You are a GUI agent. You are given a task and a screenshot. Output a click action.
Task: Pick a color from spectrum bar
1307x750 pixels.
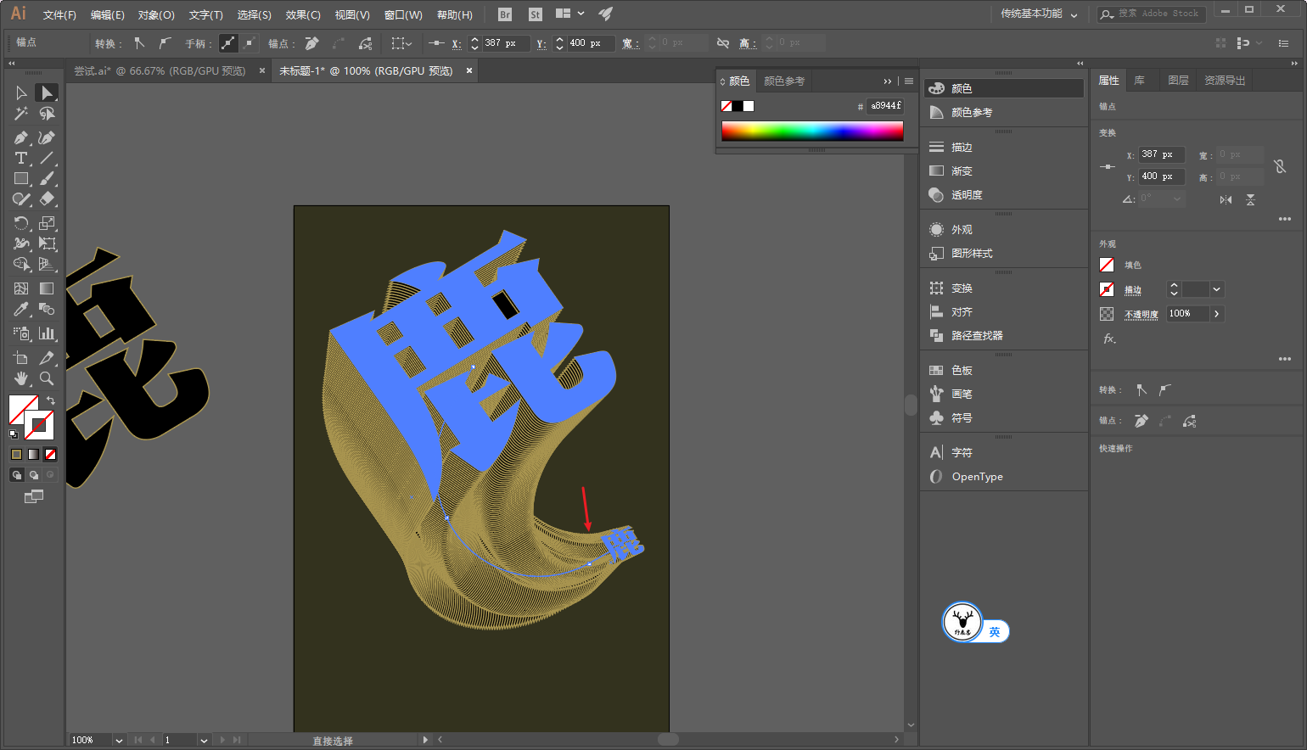[x=812, y=131]
